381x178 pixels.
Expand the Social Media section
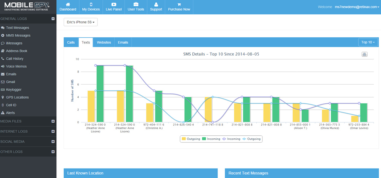pos(53,141)
